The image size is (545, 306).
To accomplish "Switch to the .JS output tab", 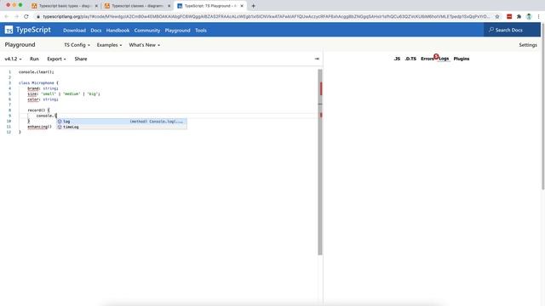I will 397,59.
